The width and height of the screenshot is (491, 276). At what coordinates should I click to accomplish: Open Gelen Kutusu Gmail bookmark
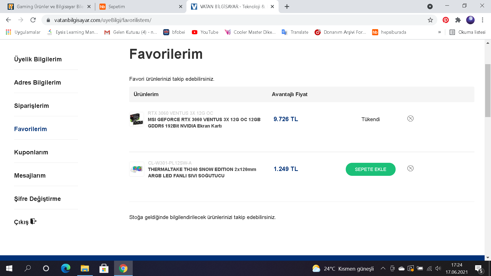(131, 32)
